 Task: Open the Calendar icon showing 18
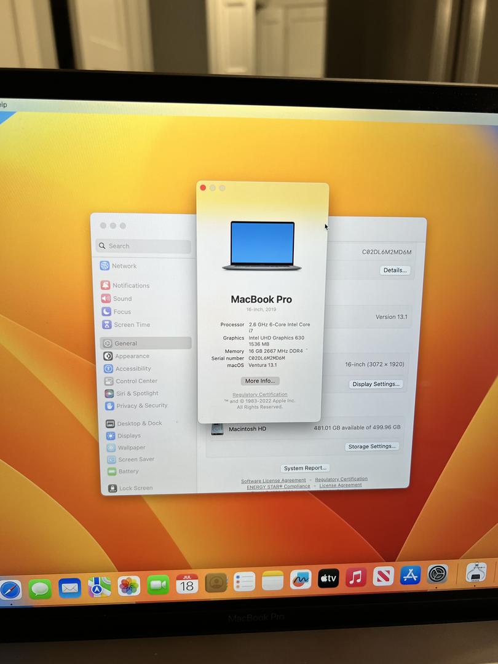point(187,583)
